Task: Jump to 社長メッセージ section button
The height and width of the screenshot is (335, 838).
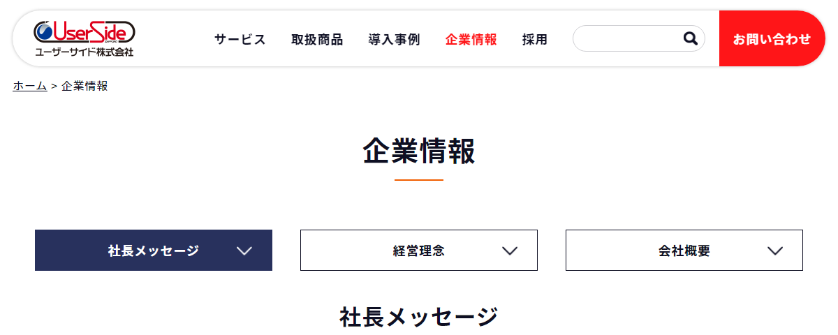Action: (x=154, y=250)
